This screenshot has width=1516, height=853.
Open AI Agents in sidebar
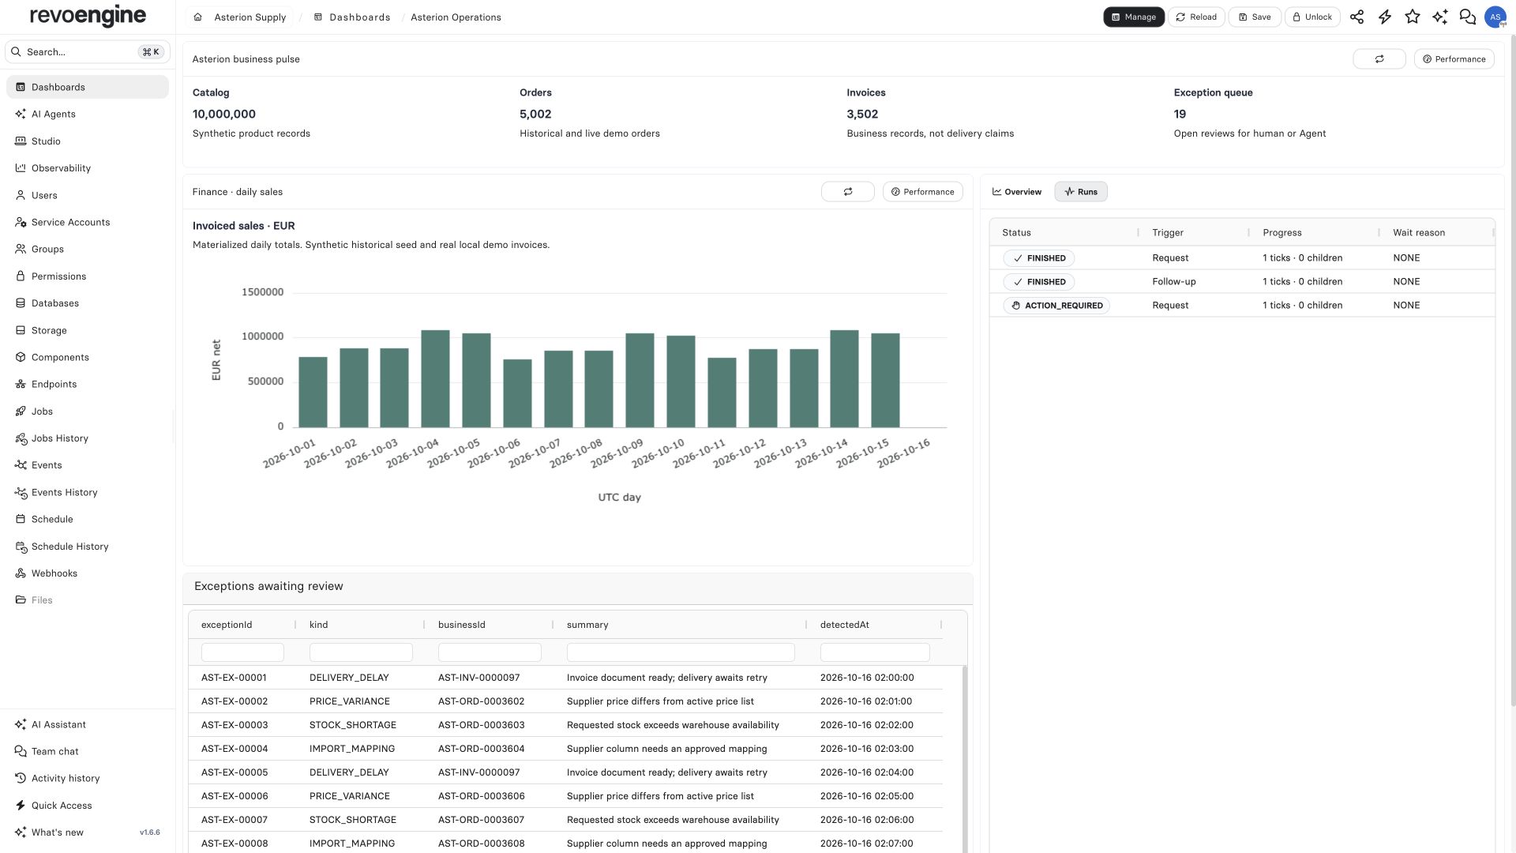[x=88, y=114]
